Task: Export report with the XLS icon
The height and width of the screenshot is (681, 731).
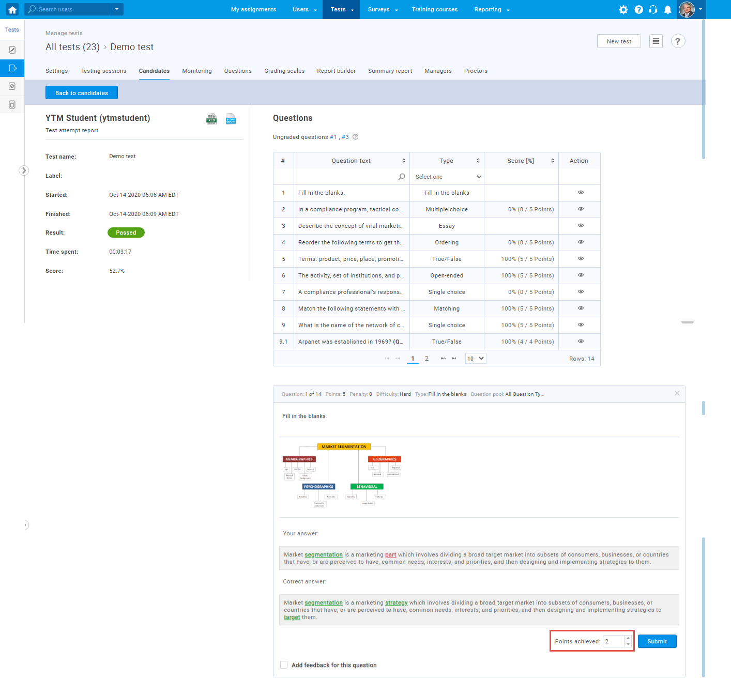Action: tap(211, 119)
